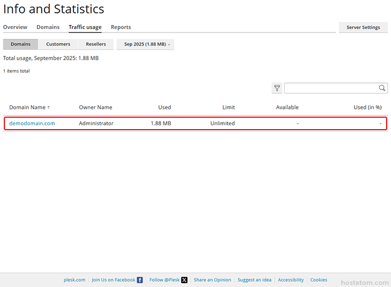Click the filter funnel icon
Screen dimensions: 391x287
(277, 88)
